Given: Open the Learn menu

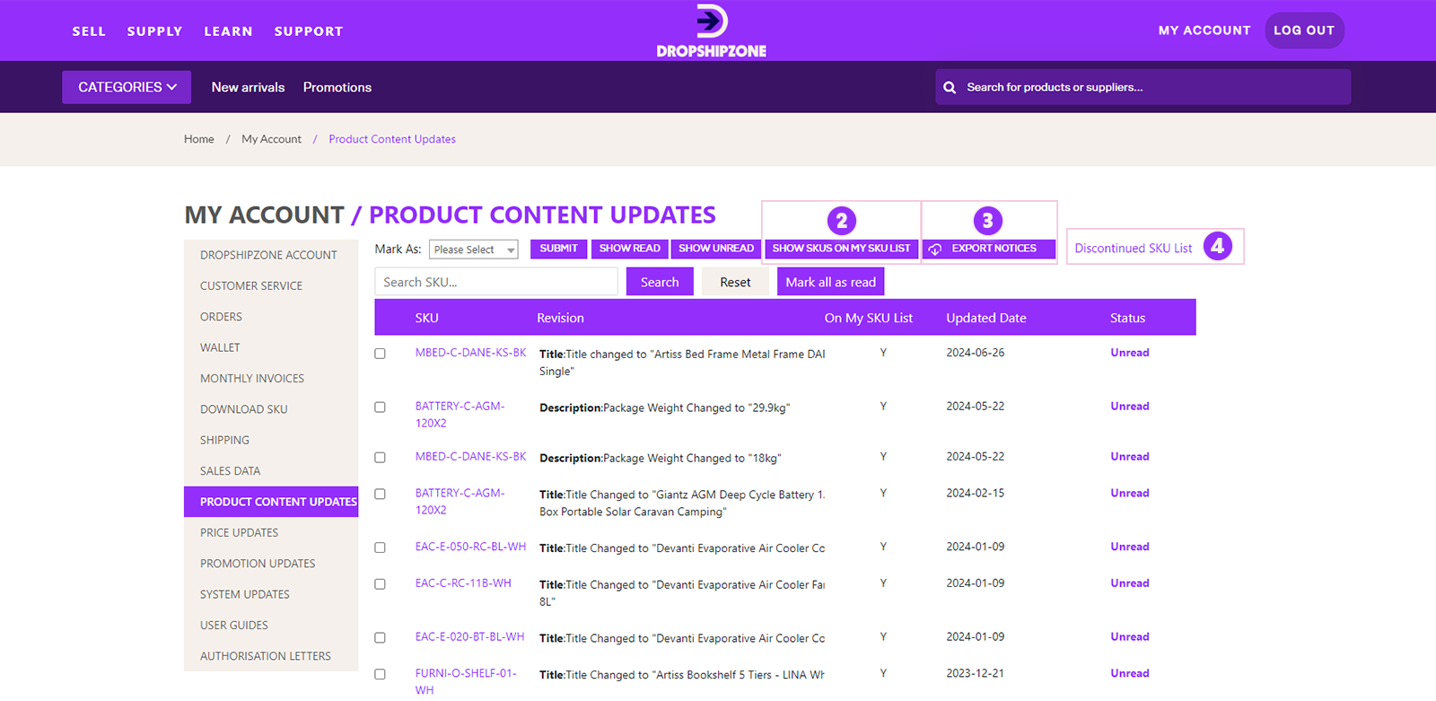Looking at the screenshot, I should coord(228,31).
